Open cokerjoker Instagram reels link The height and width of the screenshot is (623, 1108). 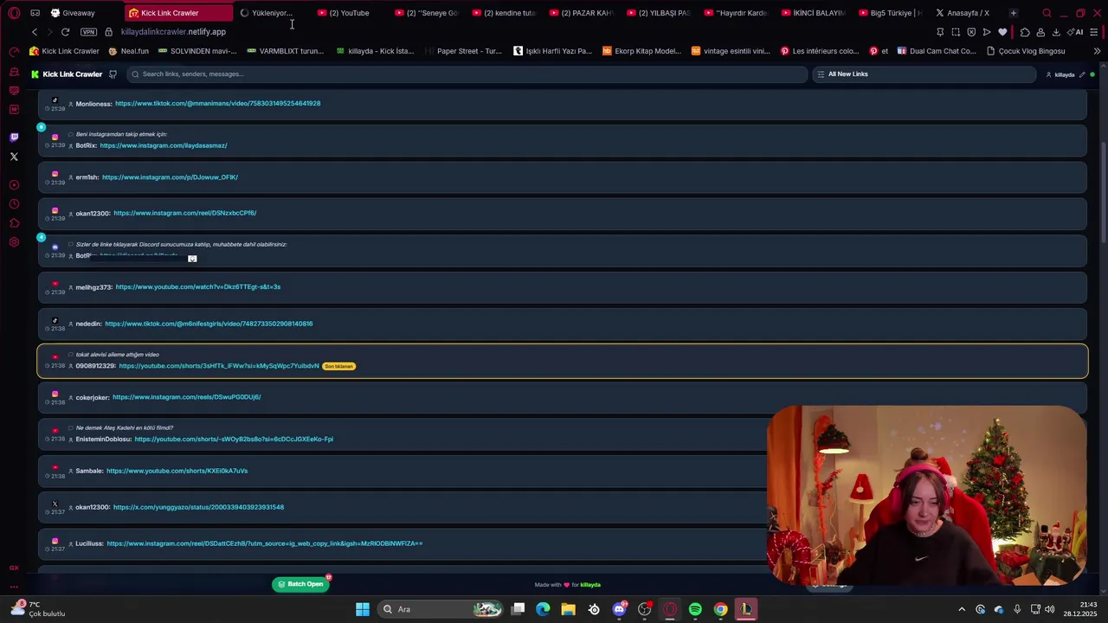[x=187, y=397]
